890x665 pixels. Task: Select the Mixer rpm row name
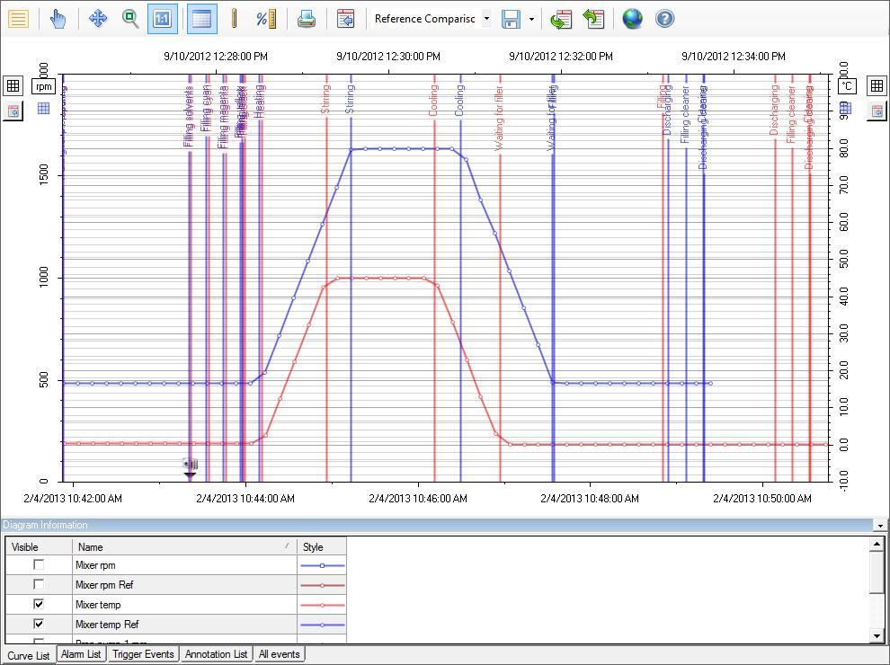coord(95,565)
